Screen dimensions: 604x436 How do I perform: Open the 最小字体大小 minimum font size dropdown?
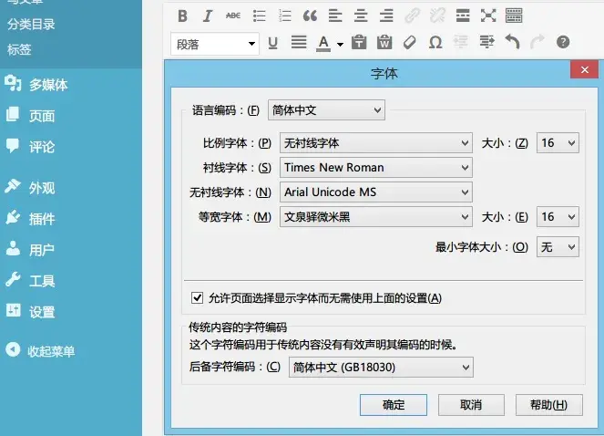click(x=557, y=246)
